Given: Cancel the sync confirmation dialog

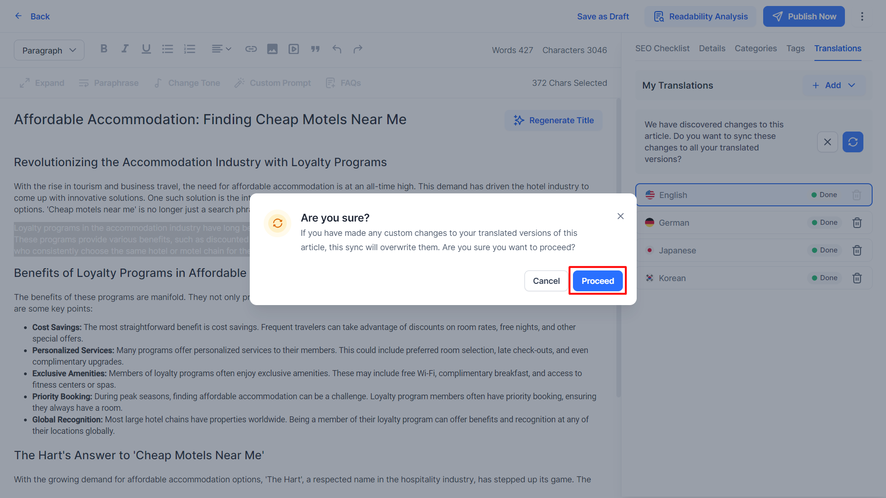Looking at the screenshot, I should click(x=546, y=281).
